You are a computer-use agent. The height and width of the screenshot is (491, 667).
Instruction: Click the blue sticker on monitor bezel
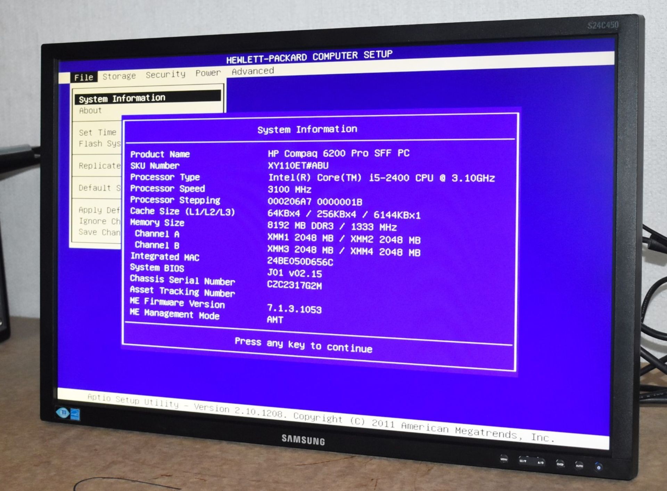pos(63,413)
